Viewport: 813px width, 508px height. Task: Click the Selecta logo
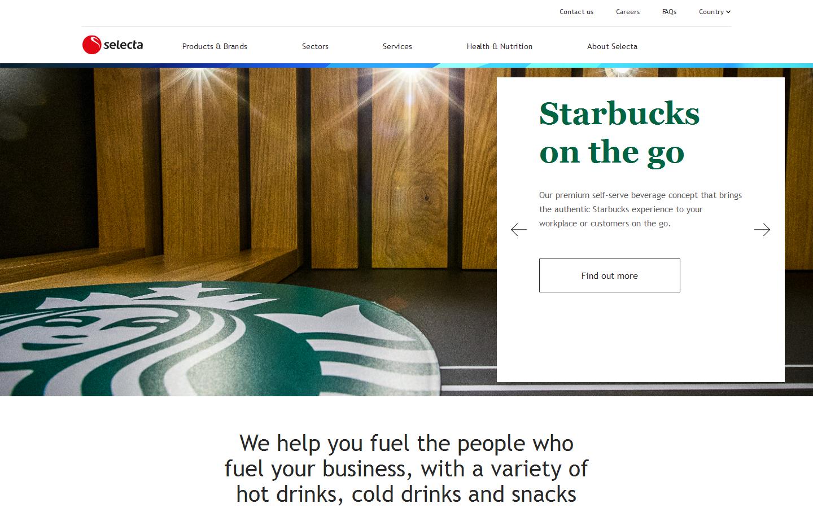click(x=112, y=45)
